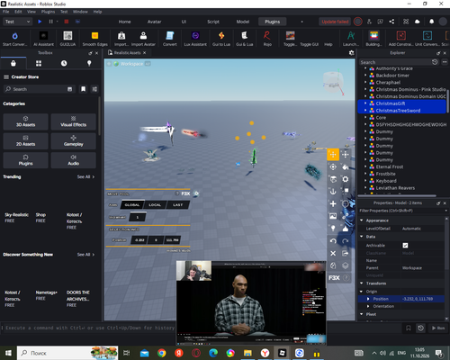The image size is (450, 360).
Task: Expand the Christmas Gift tree item
Action: 365,103
